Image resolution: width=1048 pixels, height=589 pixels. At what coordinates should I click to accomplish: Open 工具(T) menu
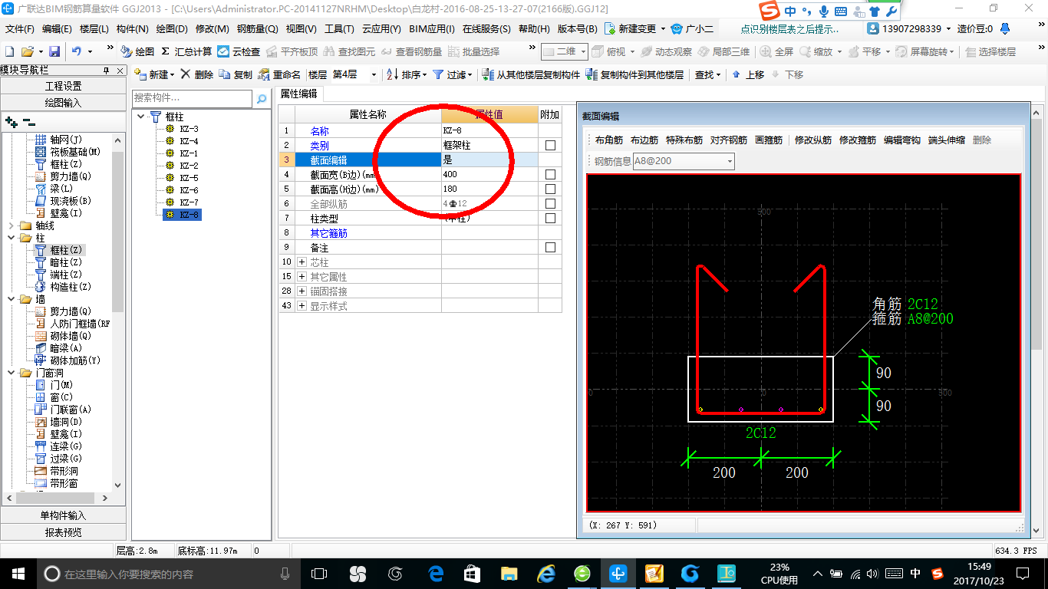coord(339,28)
